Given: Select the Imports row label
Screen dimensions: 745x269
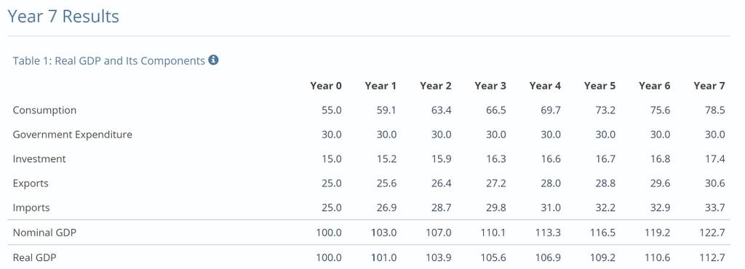Looking at the screenshot, I should [31, 208].
